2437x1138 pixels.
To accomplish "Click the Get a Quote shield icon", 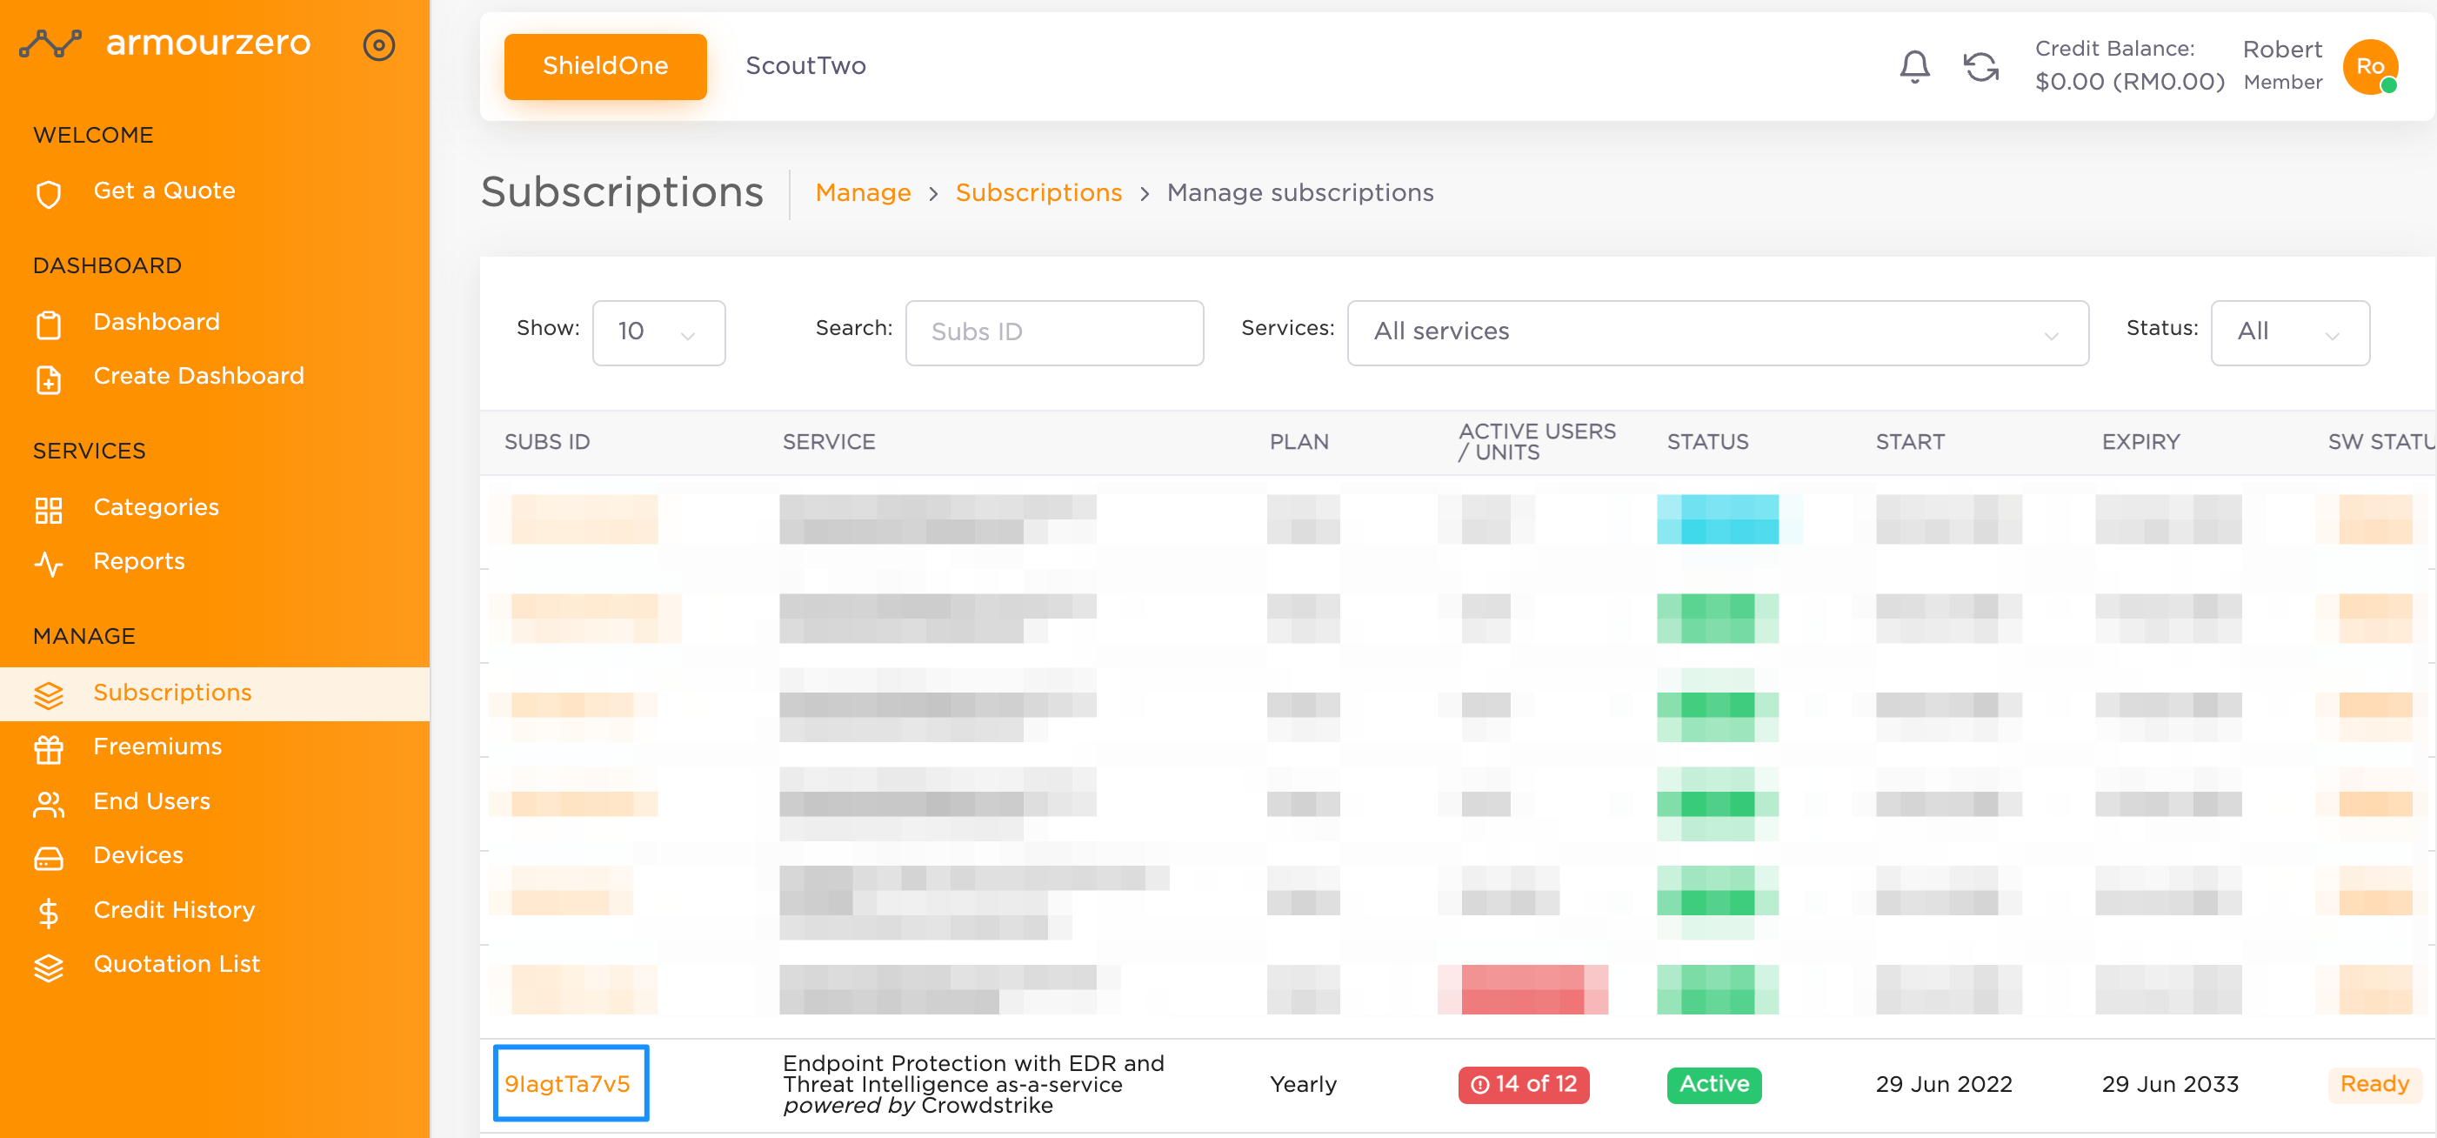I will (48, 194).
